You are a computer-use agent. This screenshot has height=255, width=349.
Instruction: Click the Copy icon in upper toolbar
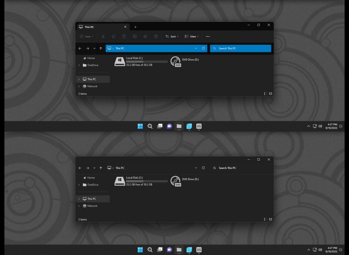coord(113,36)
